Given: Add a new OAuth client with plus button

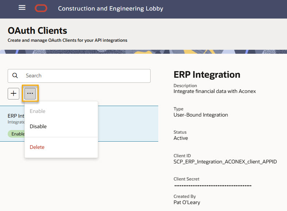Looking at the screenshot, I should coord(13,93).
